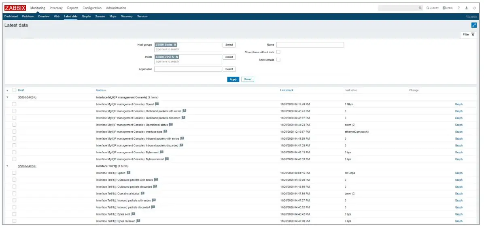Open Configuration main menu
This screenshot has height=228, width=484.
pos(92,8)
